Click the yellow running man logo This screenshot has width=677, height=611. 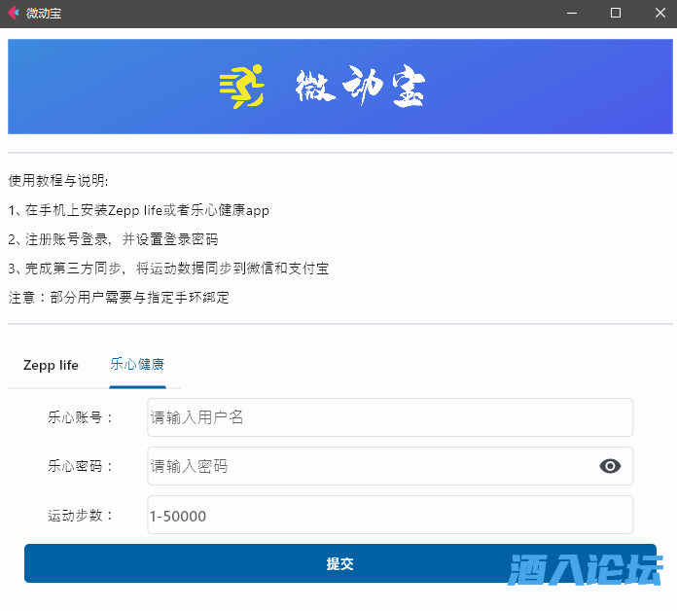[242, 87]
